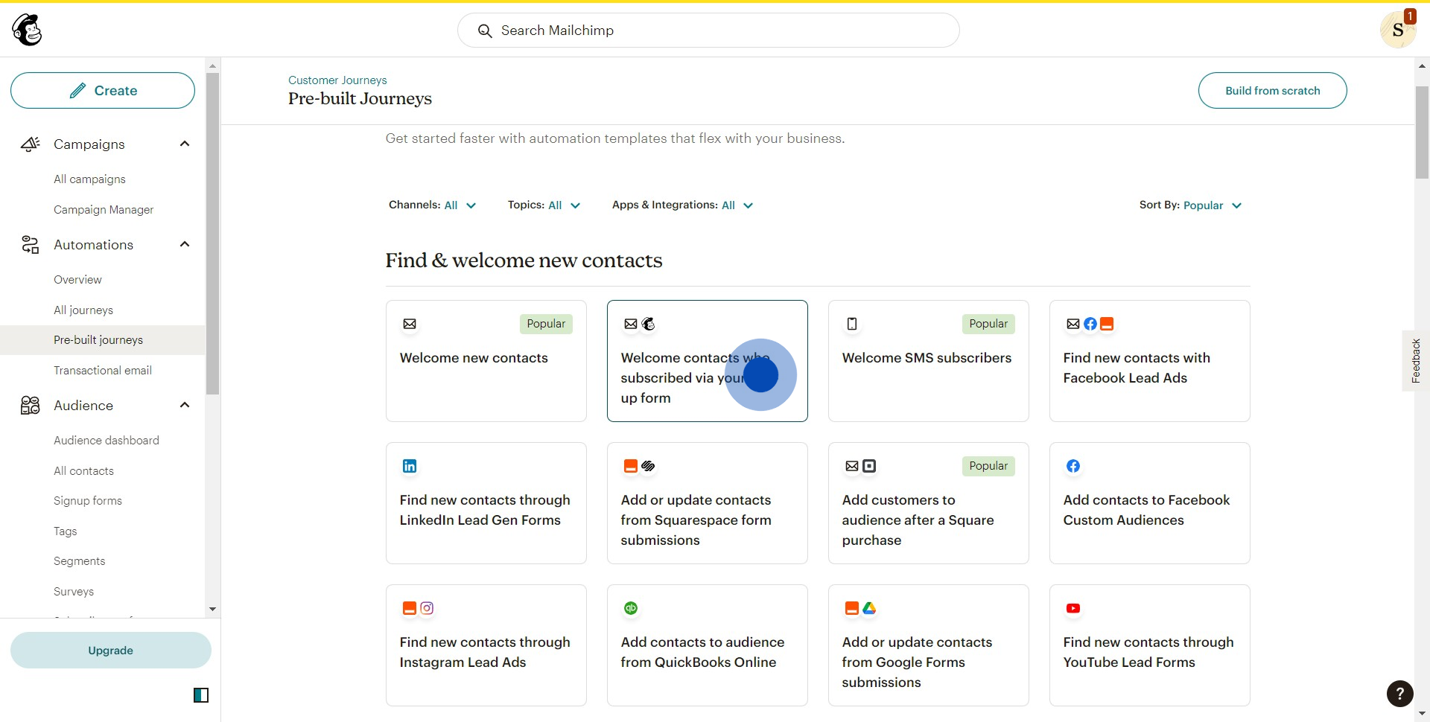The height and width of the screenshot is (722, 1430).
Task: Go to All journeys in sidebar
Action: 83,310
